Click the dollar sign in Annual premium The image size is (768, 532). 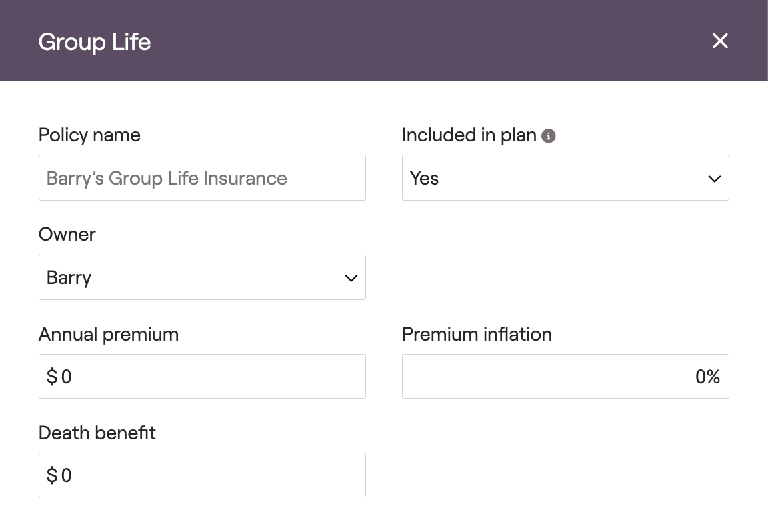coord(52,377)
